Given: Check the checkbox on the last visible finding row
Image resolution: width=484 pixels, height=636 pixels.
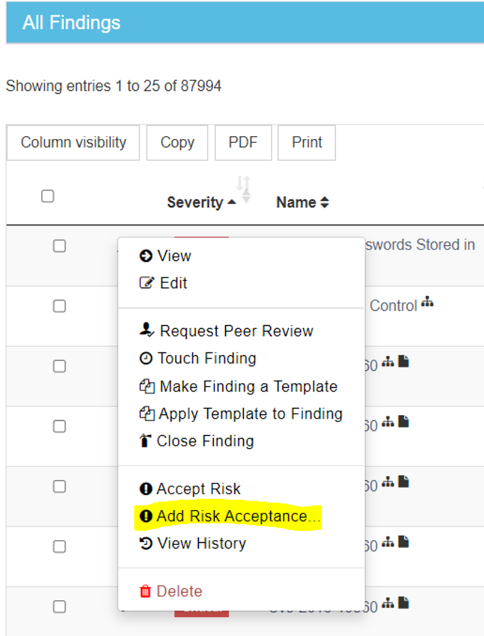Looking at the screenshot, I should 59,607.
